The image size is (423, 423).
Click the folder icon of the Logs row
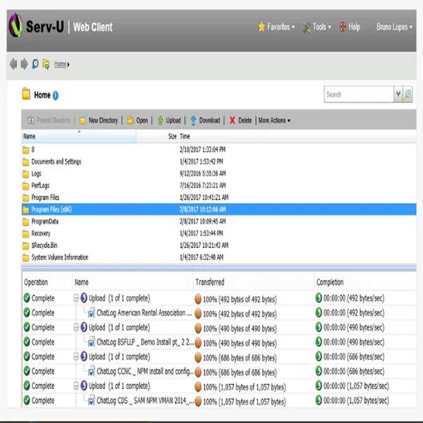coord(26,174)
